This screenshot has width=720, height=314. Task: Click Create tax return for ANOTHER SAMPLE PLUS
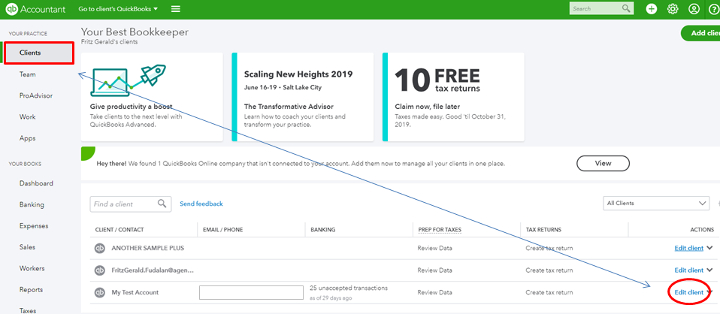549,248
